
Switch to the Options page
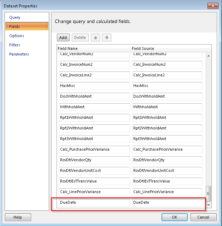17,36
